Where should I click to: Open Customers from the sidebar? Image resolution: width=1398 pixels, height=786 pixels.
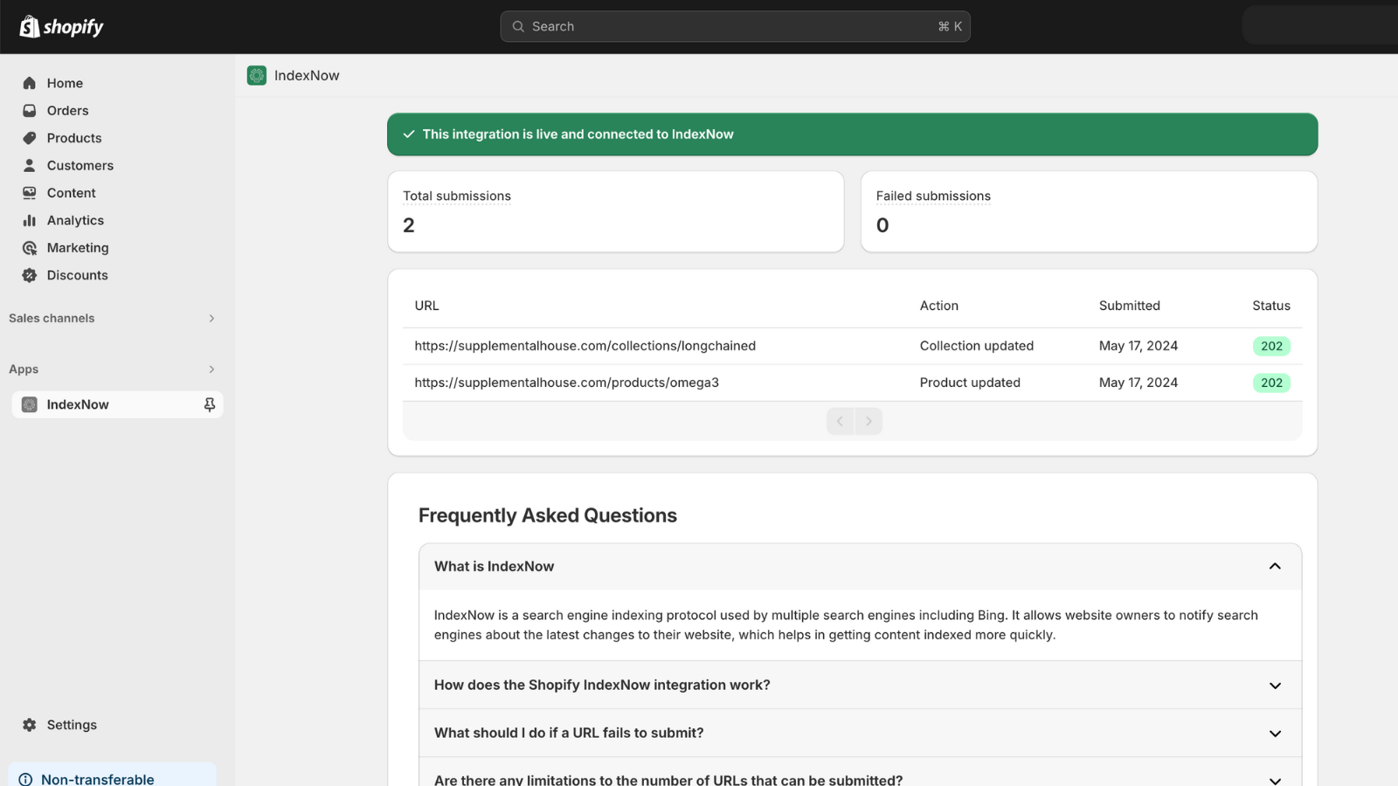click(80, 166)
